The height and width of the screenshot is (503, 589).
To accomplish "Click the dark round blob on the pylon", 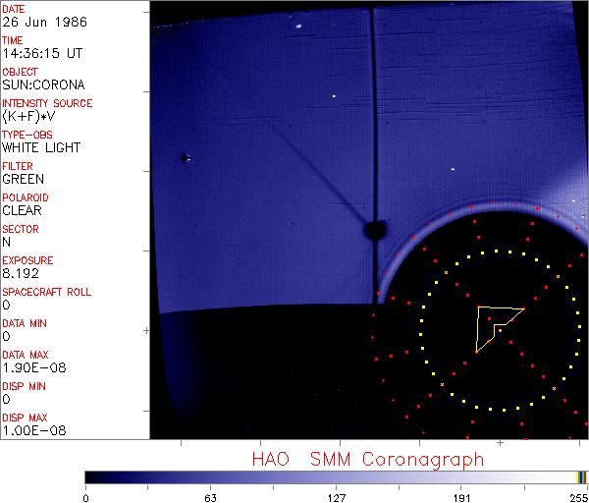I will pyautogui.click(x=373, y=230).
